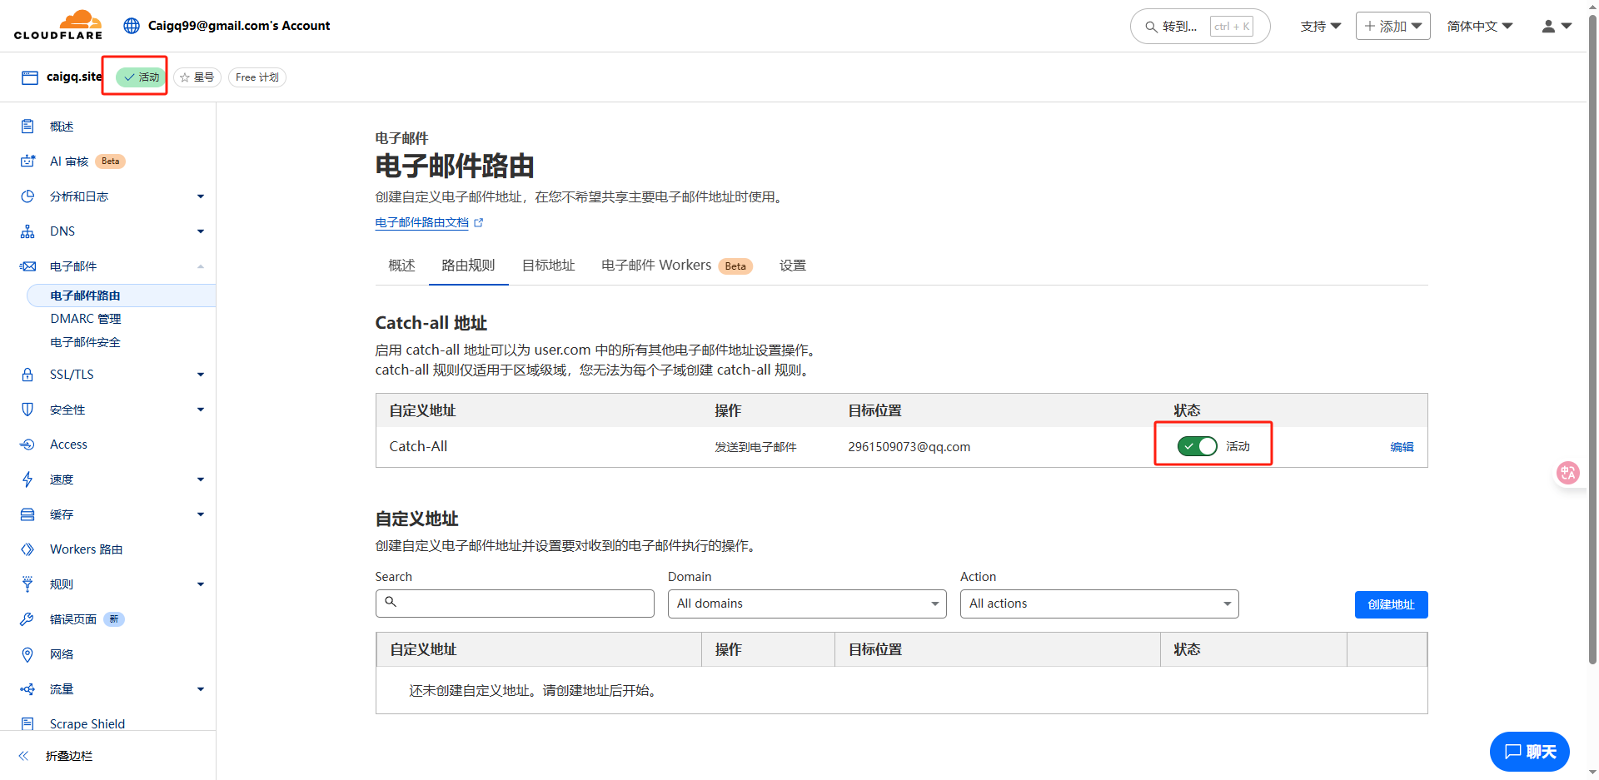The width and height of the screenshot is (1599, 780).
Task: Open the All domains dropdown
Action: tap(806, 604)
